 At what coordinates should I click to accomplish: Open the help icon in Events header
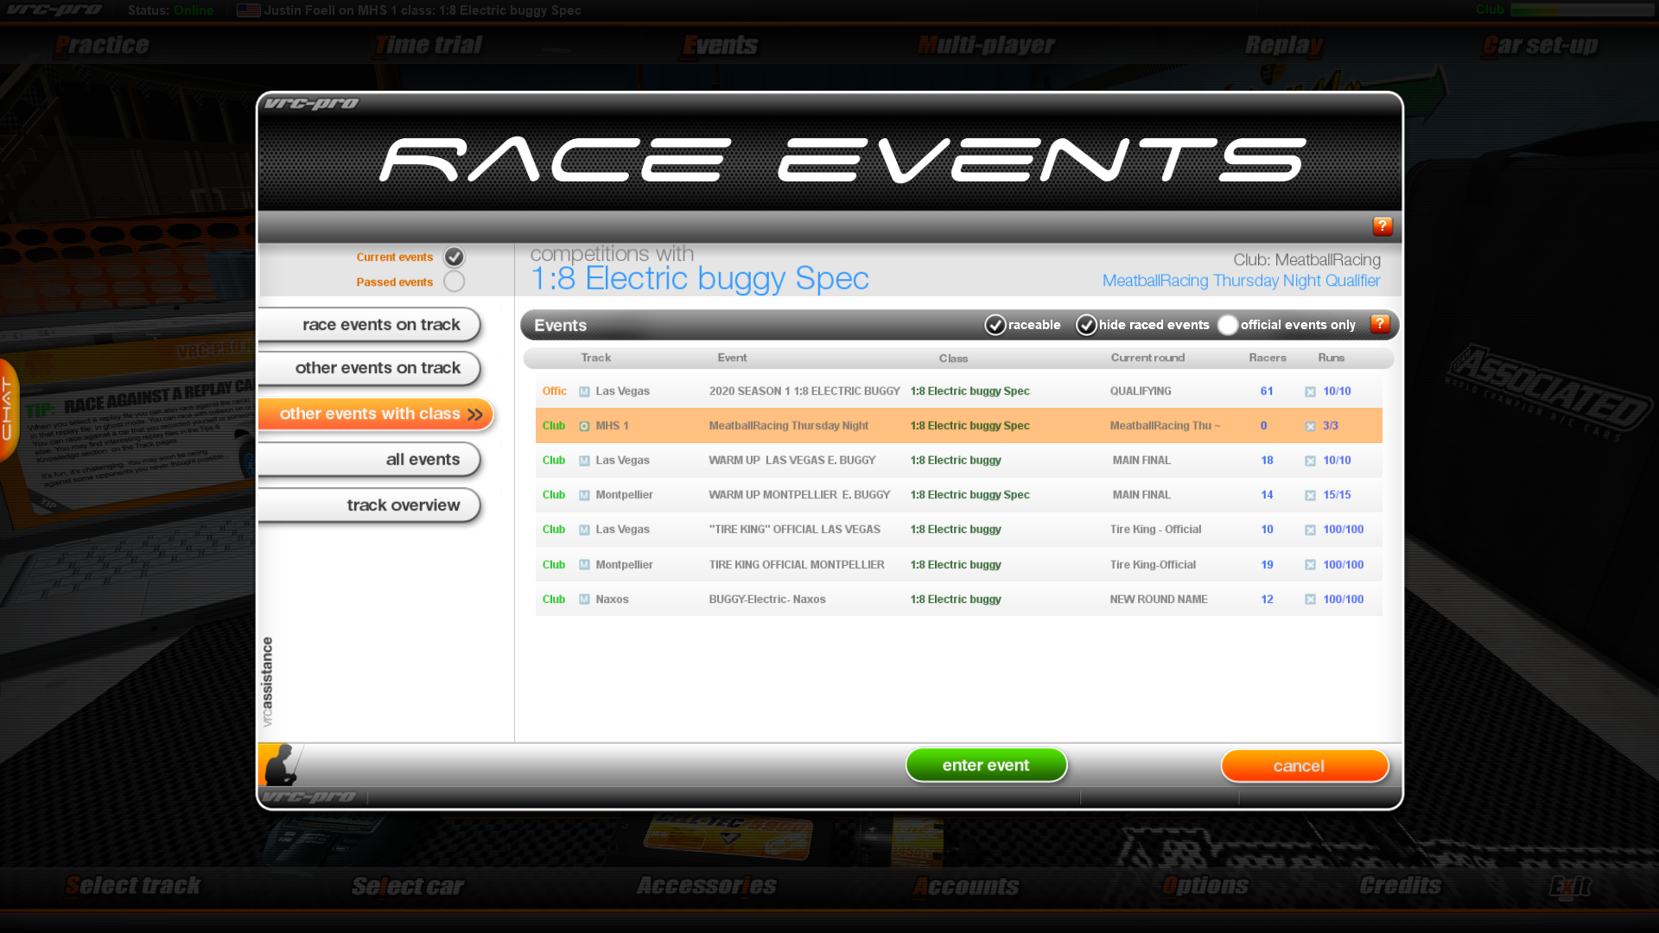coord(1380,324)
